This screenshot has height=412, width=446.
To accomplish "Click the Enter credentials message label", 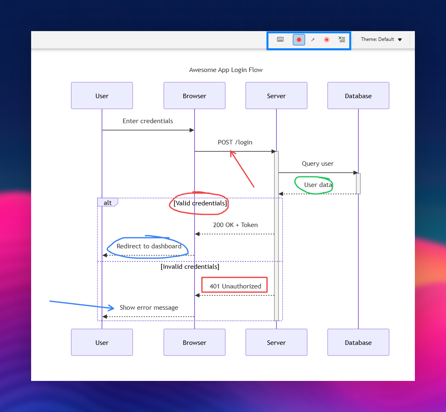I will pyautogui.click(x=147, y=121).
